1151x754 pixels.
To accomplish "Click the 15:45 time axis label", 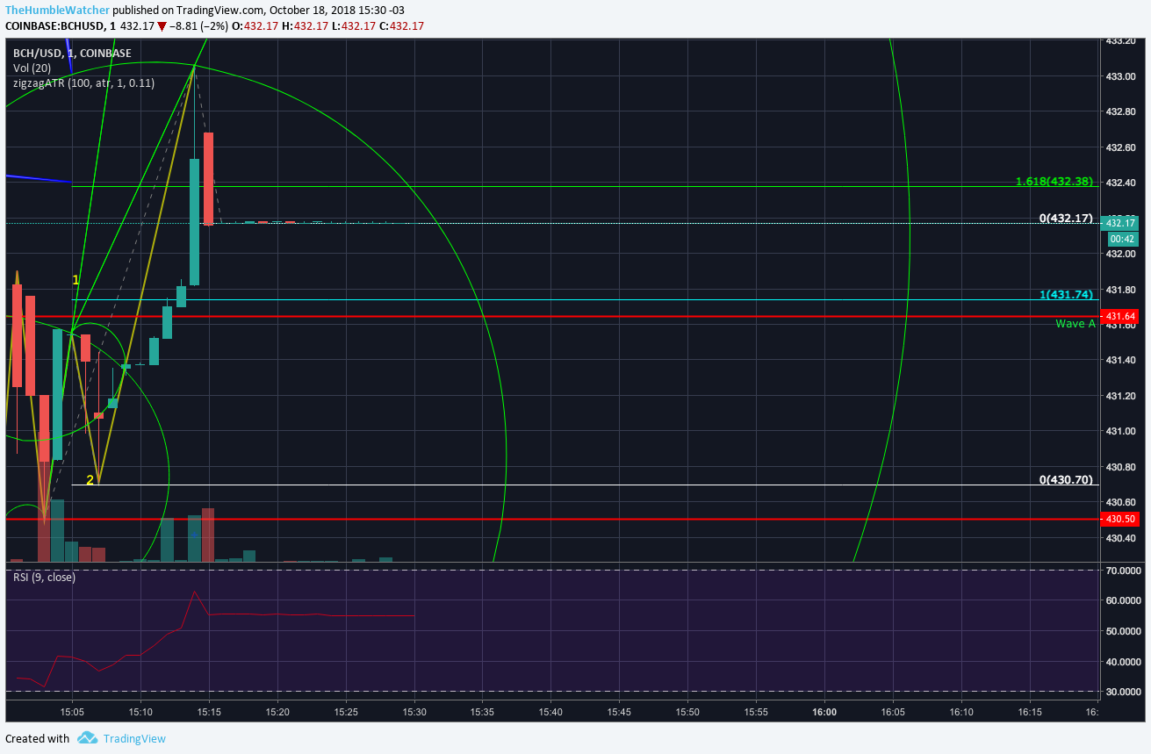I will pos(619,712).
